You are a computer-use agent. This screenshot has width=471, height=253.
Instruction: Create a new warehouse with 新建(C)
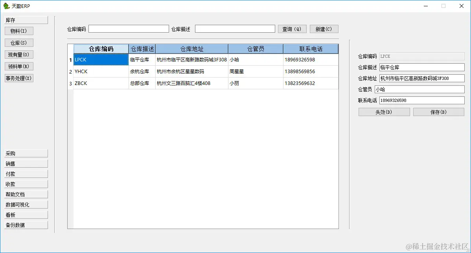pos(324,29)
